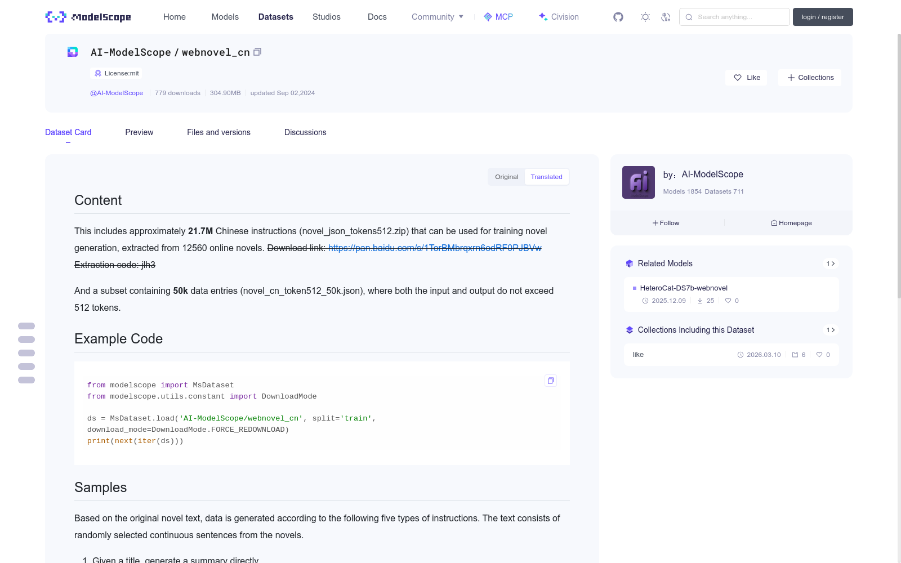Open the Files and versions tab
The image size is (901, 563).
click(x=218, y=132)
